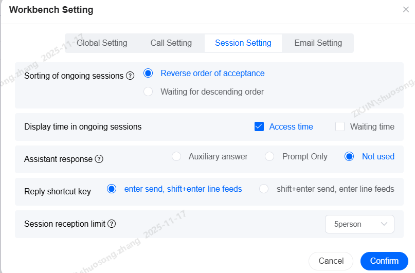Enable the Waiting time checkbox
This screenshot has width=415, height=273.
pyautogui.click(x=340, y=126)
